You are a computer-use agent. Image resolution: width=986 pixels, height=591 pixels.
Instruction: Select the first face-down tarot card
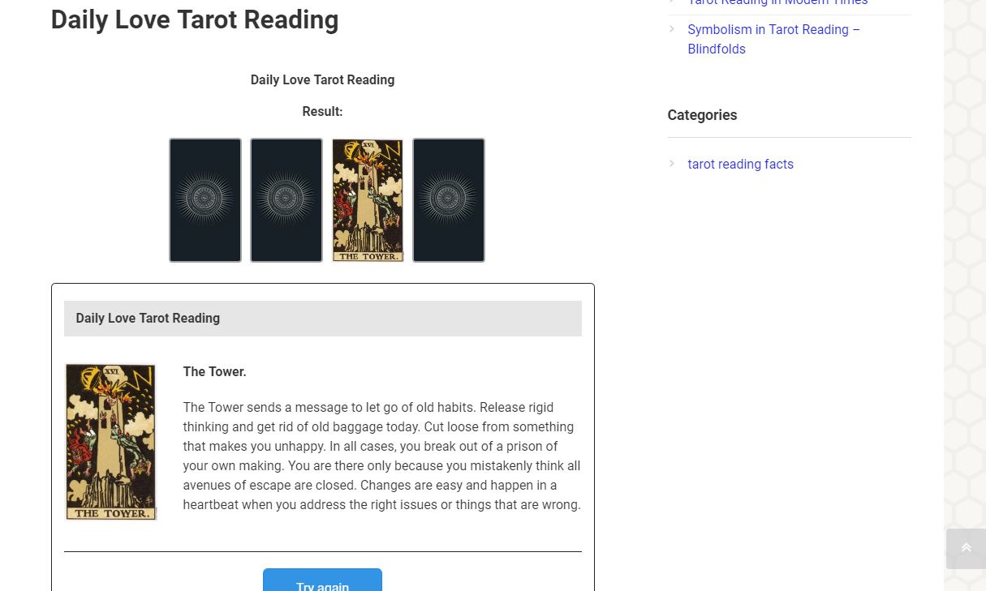(x=205, y=200)
